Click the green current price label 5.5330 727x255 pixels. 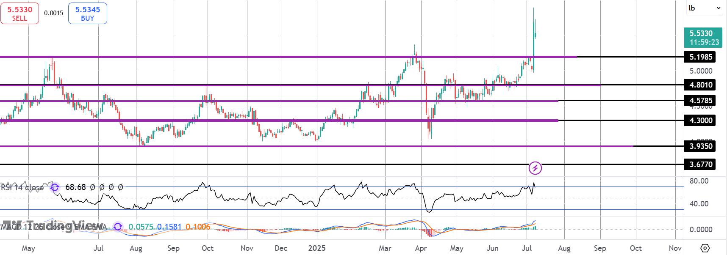(x=704, y=38)
